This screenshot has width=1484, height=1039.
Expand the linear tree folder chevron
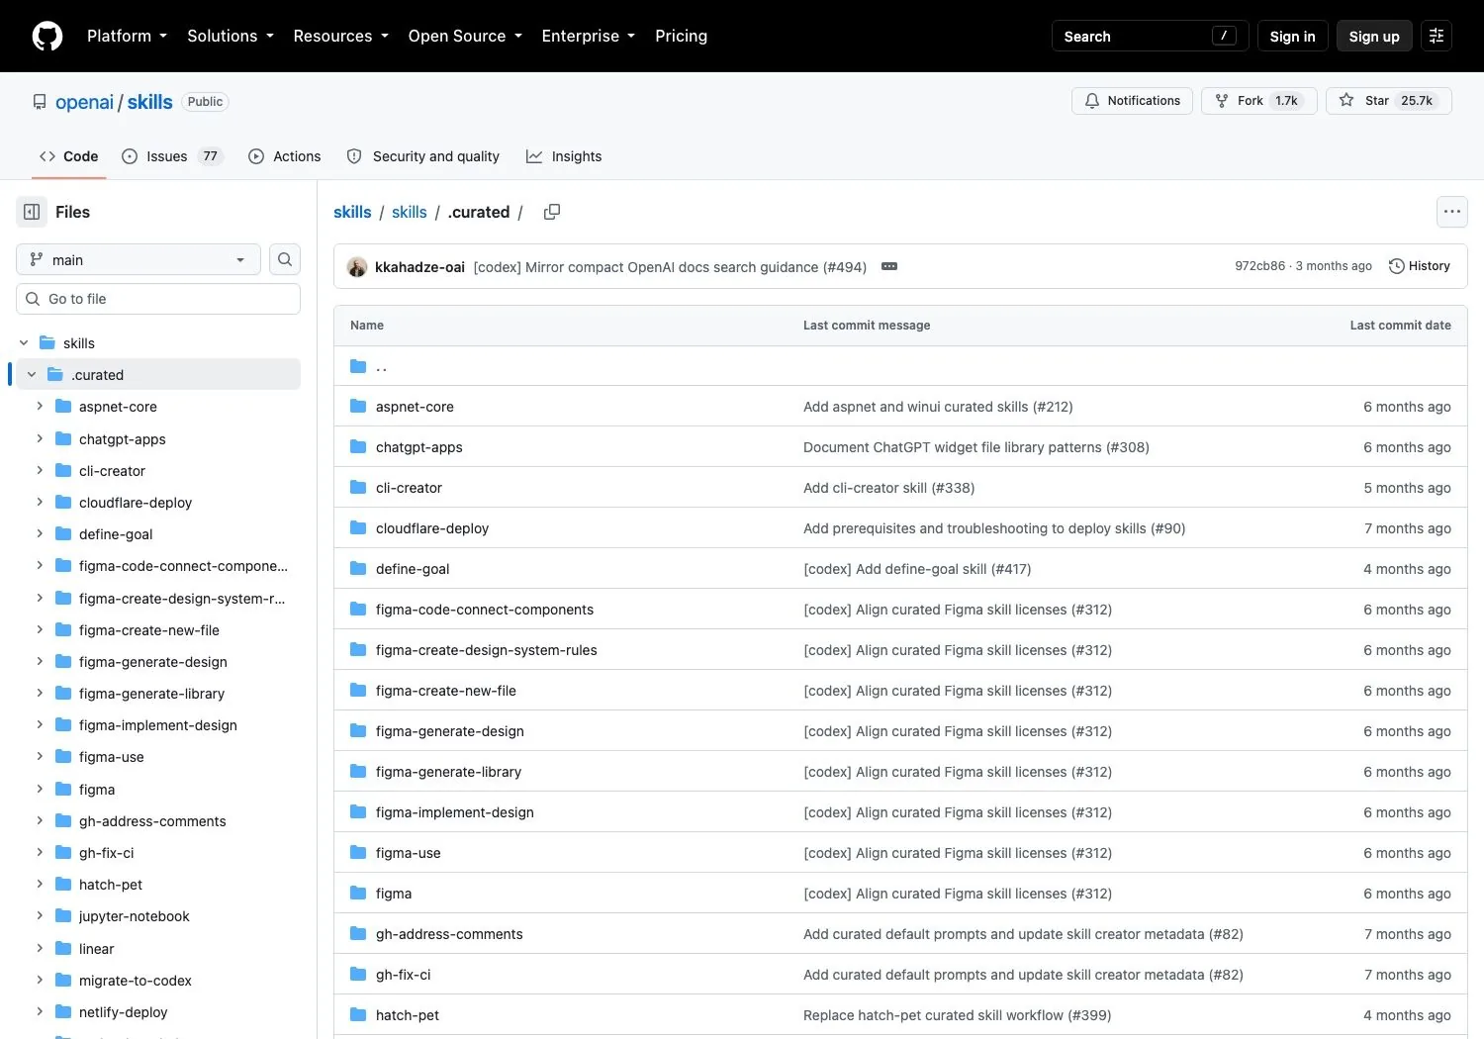point(40,948)
